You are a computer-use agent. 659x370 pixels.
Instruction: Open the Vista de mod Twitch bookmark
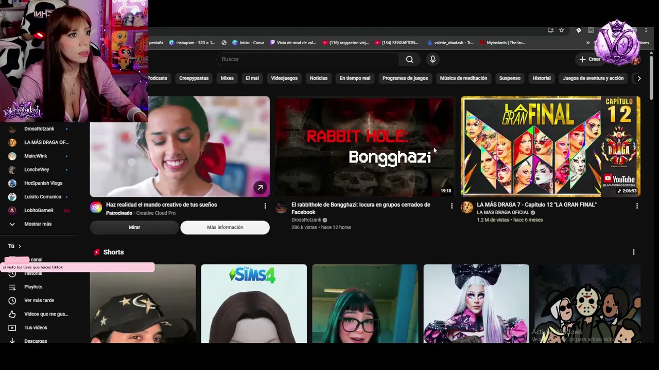click(293, 43)
